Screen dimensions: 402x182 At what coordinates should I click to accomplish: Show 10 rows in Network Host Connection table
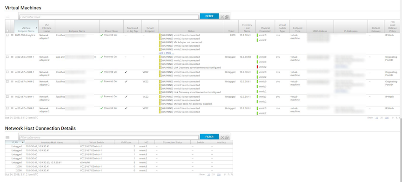[x=208, y=175]
